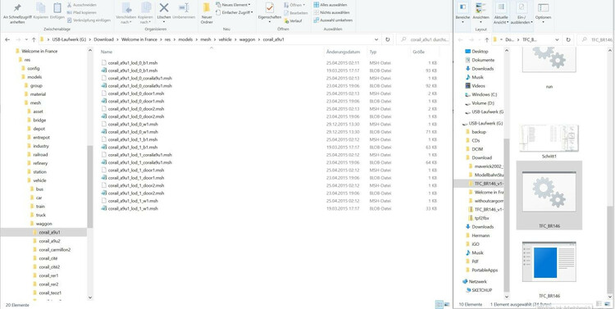Click Auswahl umkehren option

tap(333, 20)
